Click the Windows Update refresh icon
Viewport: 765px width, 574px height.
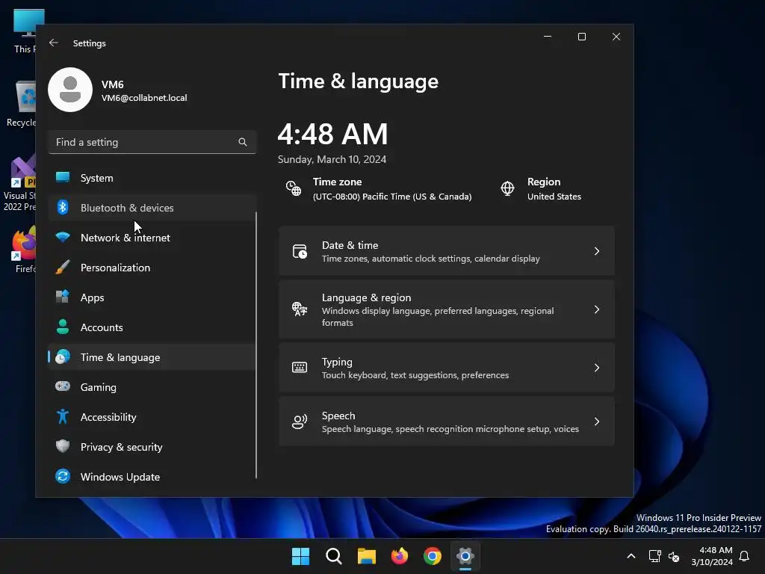coord(63,476)
